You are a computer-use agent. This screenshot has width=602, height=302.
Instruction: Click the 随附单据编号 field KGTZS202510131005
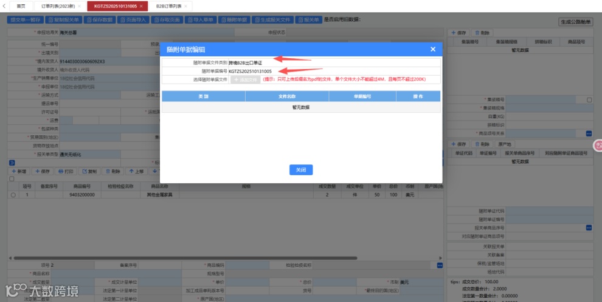pyautogui.click(x=334, y=71)
